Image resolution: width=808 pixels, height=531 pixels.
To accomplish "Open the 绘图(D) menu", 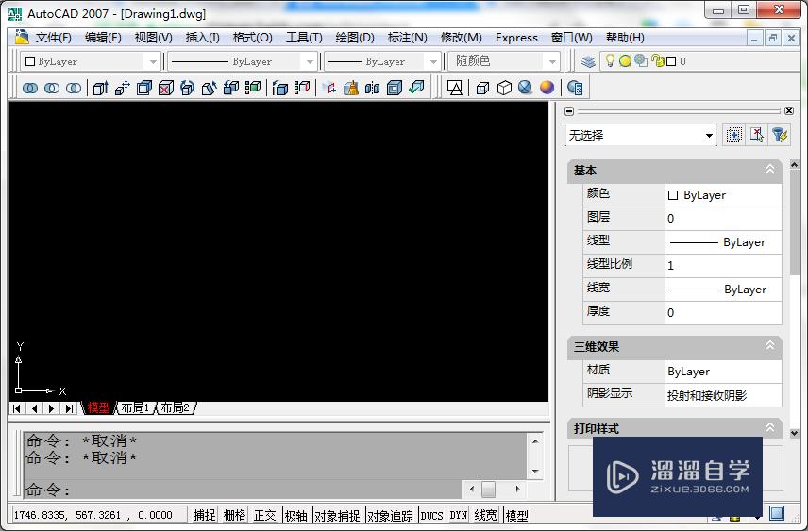I will (x=355, y=38).
